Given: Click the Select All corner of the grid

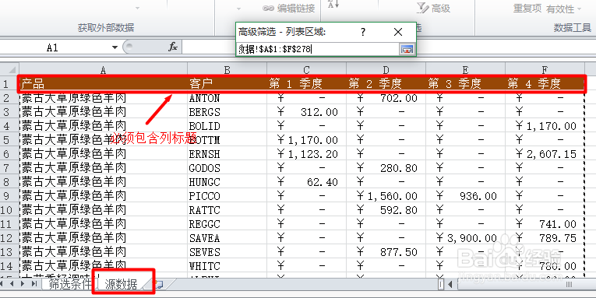Looking at the screenshot, I should (9, 69).
